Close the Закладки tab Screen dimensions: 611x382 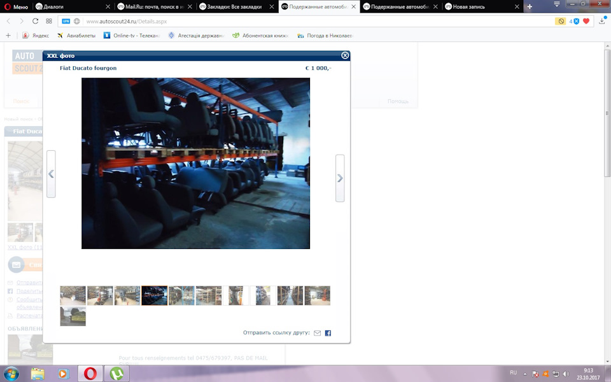click(272, 6)
